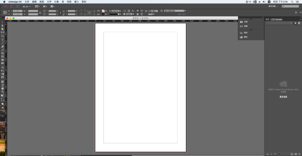This screenshot has width=302, height=156.
Task: Toggle formatting affects container or text
Action: click(2, 100)
